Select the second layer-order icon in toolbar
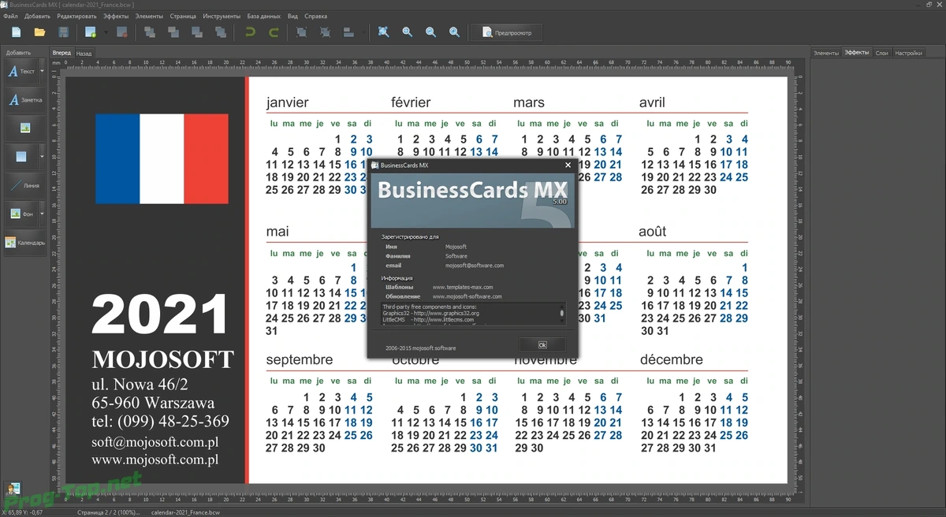 173,32
